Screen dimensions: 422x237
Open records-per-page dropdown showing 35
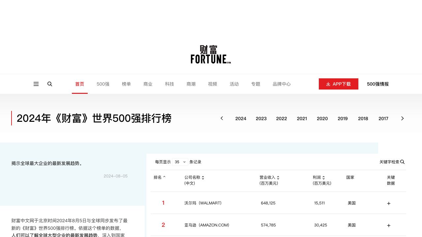pyautogui.click(x=180, y=162)
